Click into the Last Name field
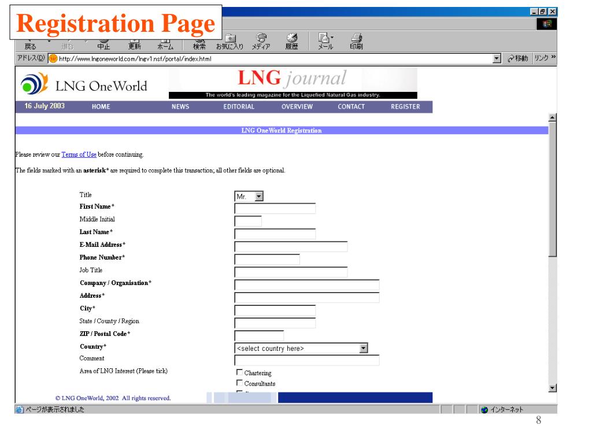Screen dimensions: 592x444 (x=275, y=234)
